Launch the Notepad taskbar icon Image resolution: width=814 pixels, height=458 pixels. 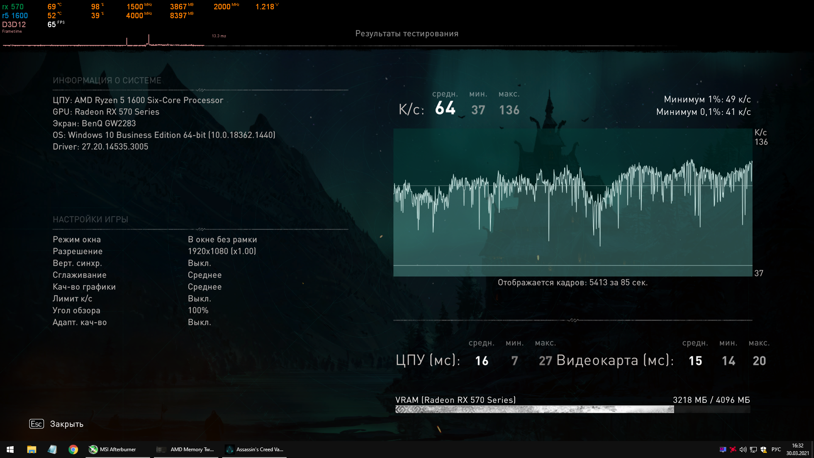[52, 450]
